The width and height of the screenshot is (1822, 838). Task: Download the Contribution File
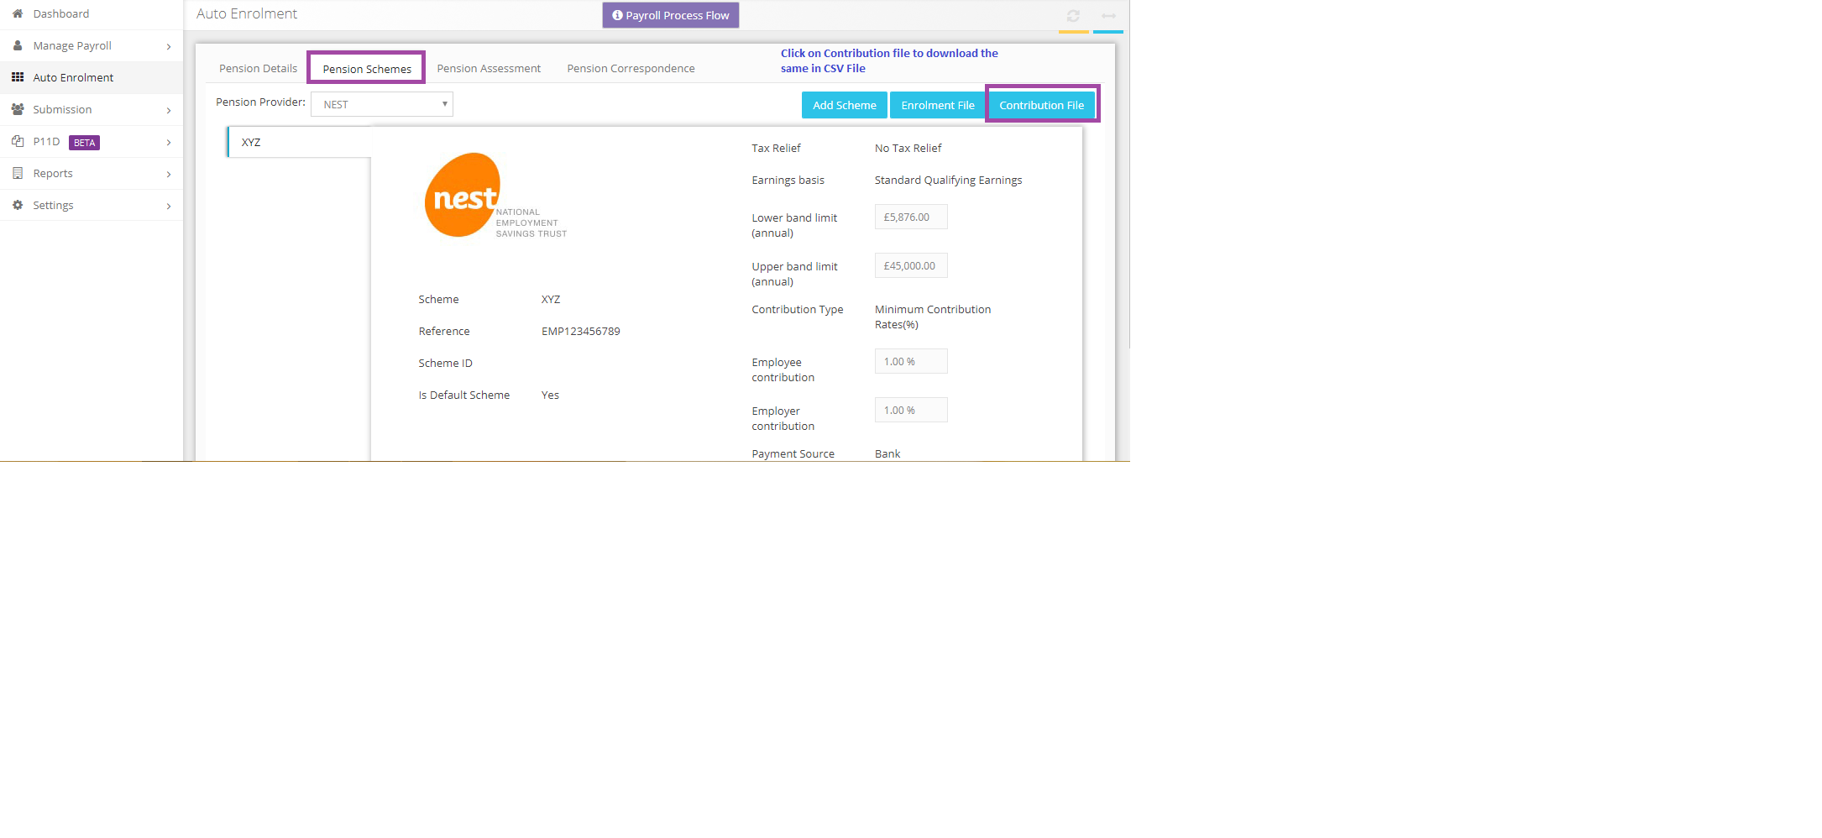tap(1042, 105)
